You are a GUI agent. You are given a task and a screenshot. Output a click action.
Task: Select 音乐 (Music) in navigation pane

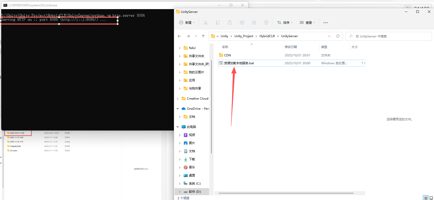(x=192, y=167)
